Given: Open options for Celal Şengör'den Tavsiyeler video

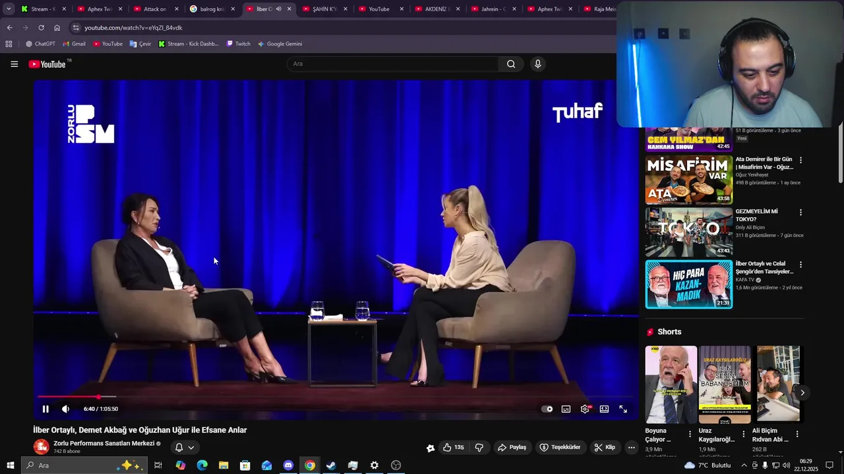Looking at the screenshot, I should [800, 265].
